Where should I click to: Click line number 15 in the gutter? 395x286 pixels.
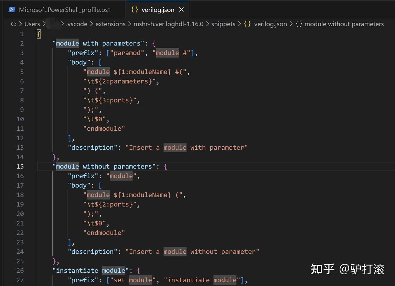(20, 166)
